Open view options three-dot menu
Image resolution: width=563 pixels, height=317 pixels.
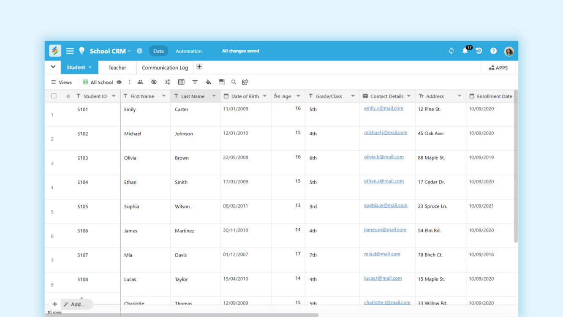point(130,82)
